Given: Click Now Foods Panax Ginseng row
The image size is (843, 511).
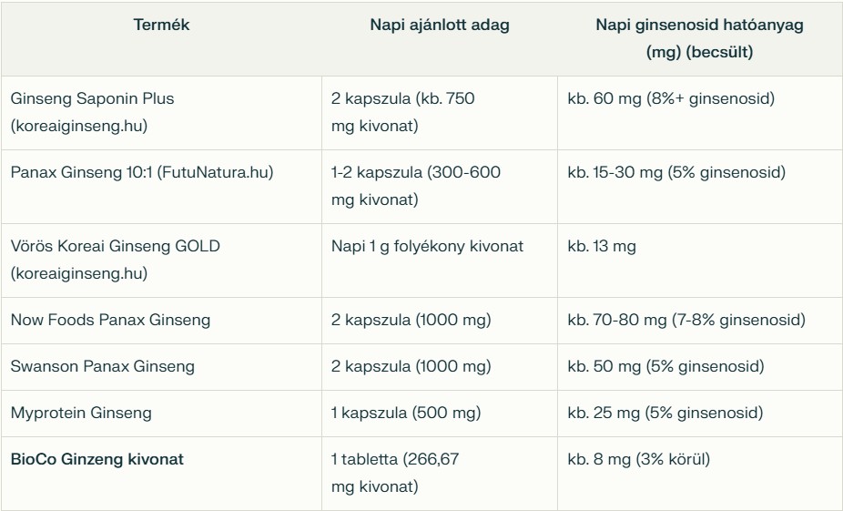Looking at the screenshot, I should pyautogui.click(x=110, y=320).
